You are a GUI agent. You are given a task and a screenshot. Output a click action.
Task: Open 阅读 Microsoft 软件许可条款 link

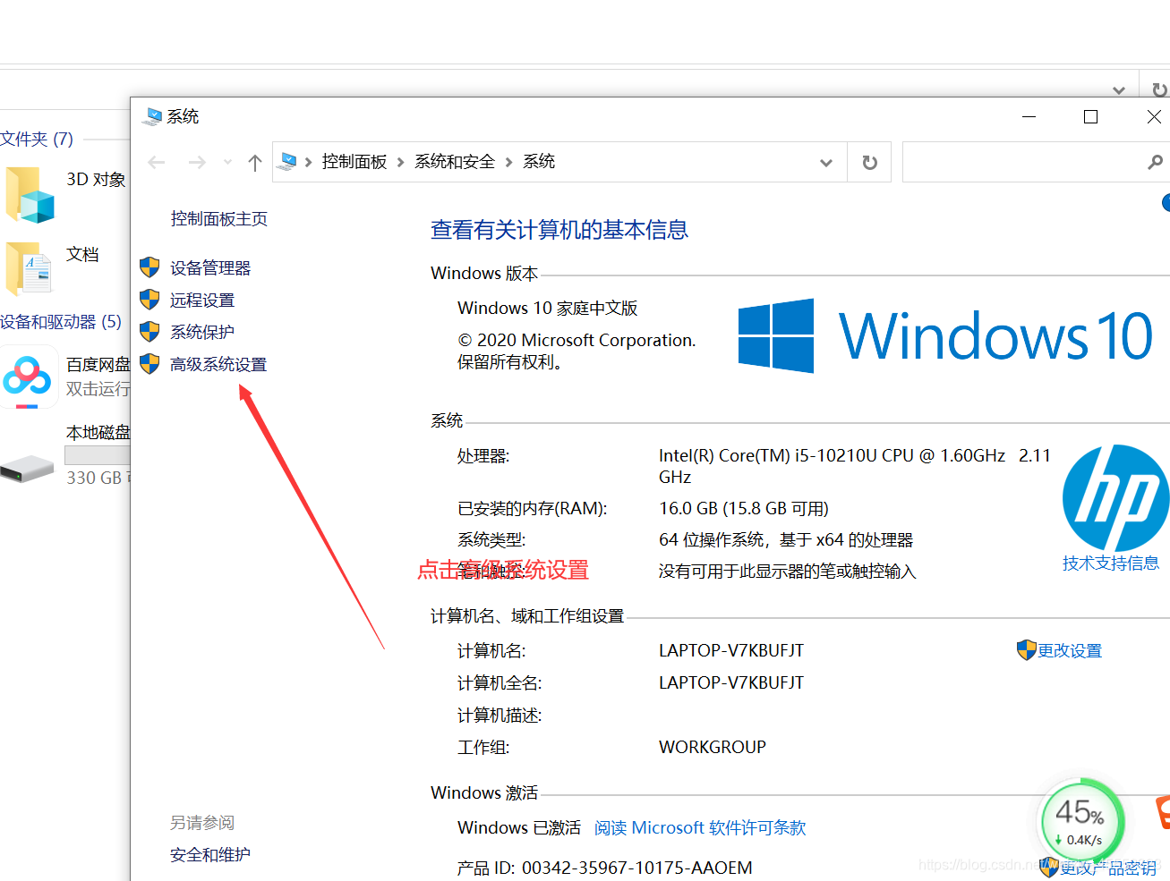click(700, 828)
